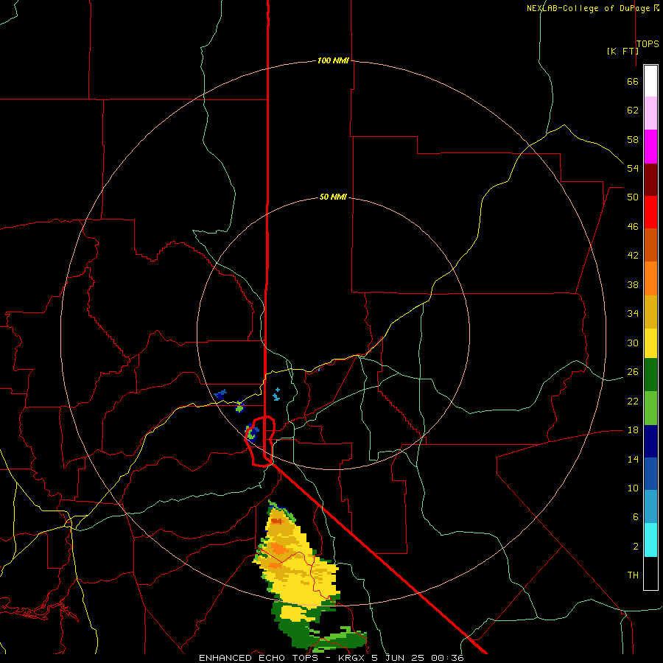Click the "ENHANCED ECHO TOPS" caption text
This screenshot has width=663, height=663.
(x=259, y=658)
